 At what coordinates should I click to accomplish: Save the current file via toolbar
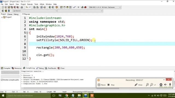click(x=9, y=7)
